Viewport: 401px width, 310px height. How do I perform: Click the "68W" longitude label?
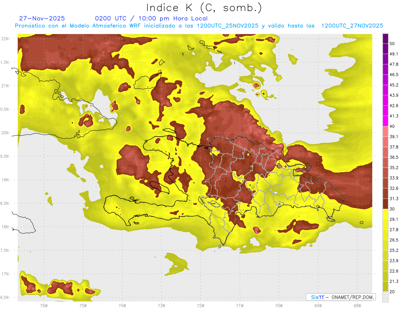tap(357, 305)
